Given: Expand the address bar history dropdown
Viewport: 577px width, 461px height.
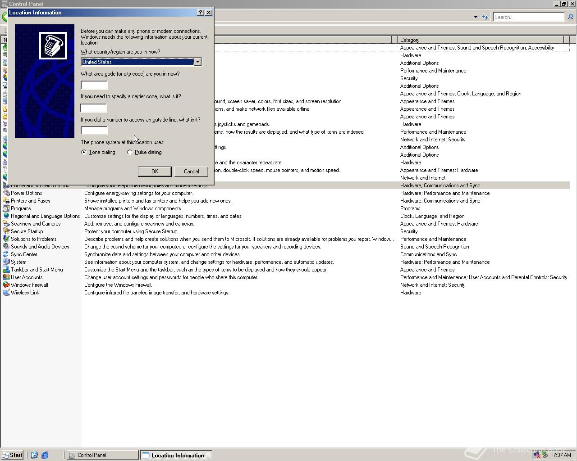Looking at the screenshot, I should point(476,17).
